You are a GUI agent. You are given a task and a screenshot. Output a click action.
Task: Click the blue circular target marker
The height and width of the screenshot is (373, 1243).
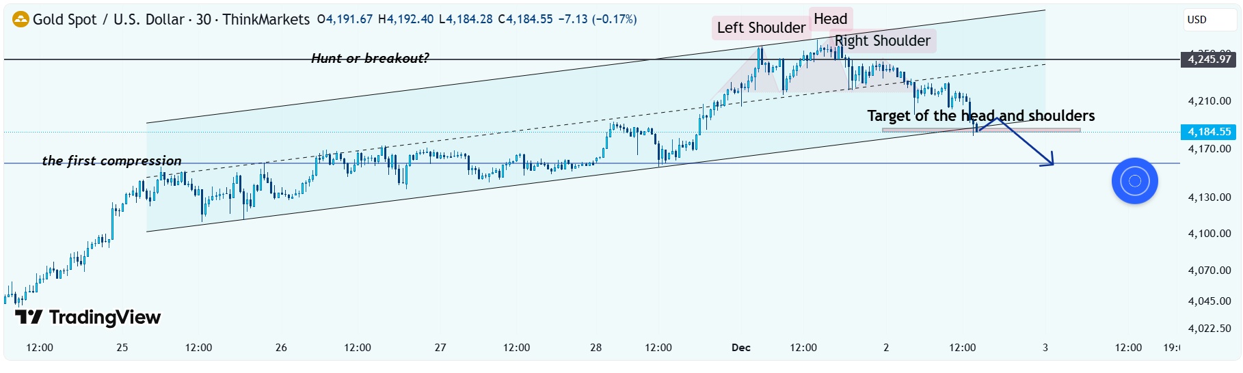[1134, 181]
